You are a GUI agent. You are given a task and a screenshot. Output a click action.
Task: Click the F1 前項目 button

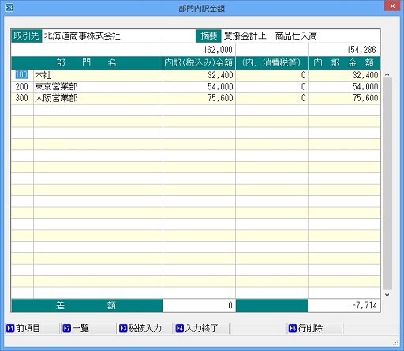click(x=32, y=328)
